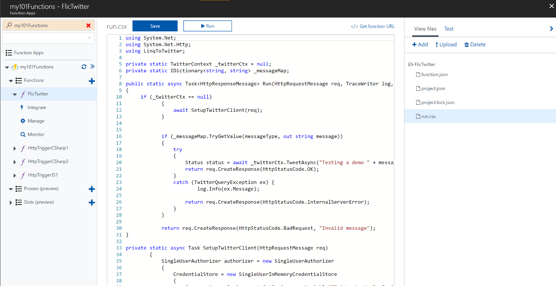Open Monitor for FlicTwitter
Screen dimensions: 556x286
point(36,134)
